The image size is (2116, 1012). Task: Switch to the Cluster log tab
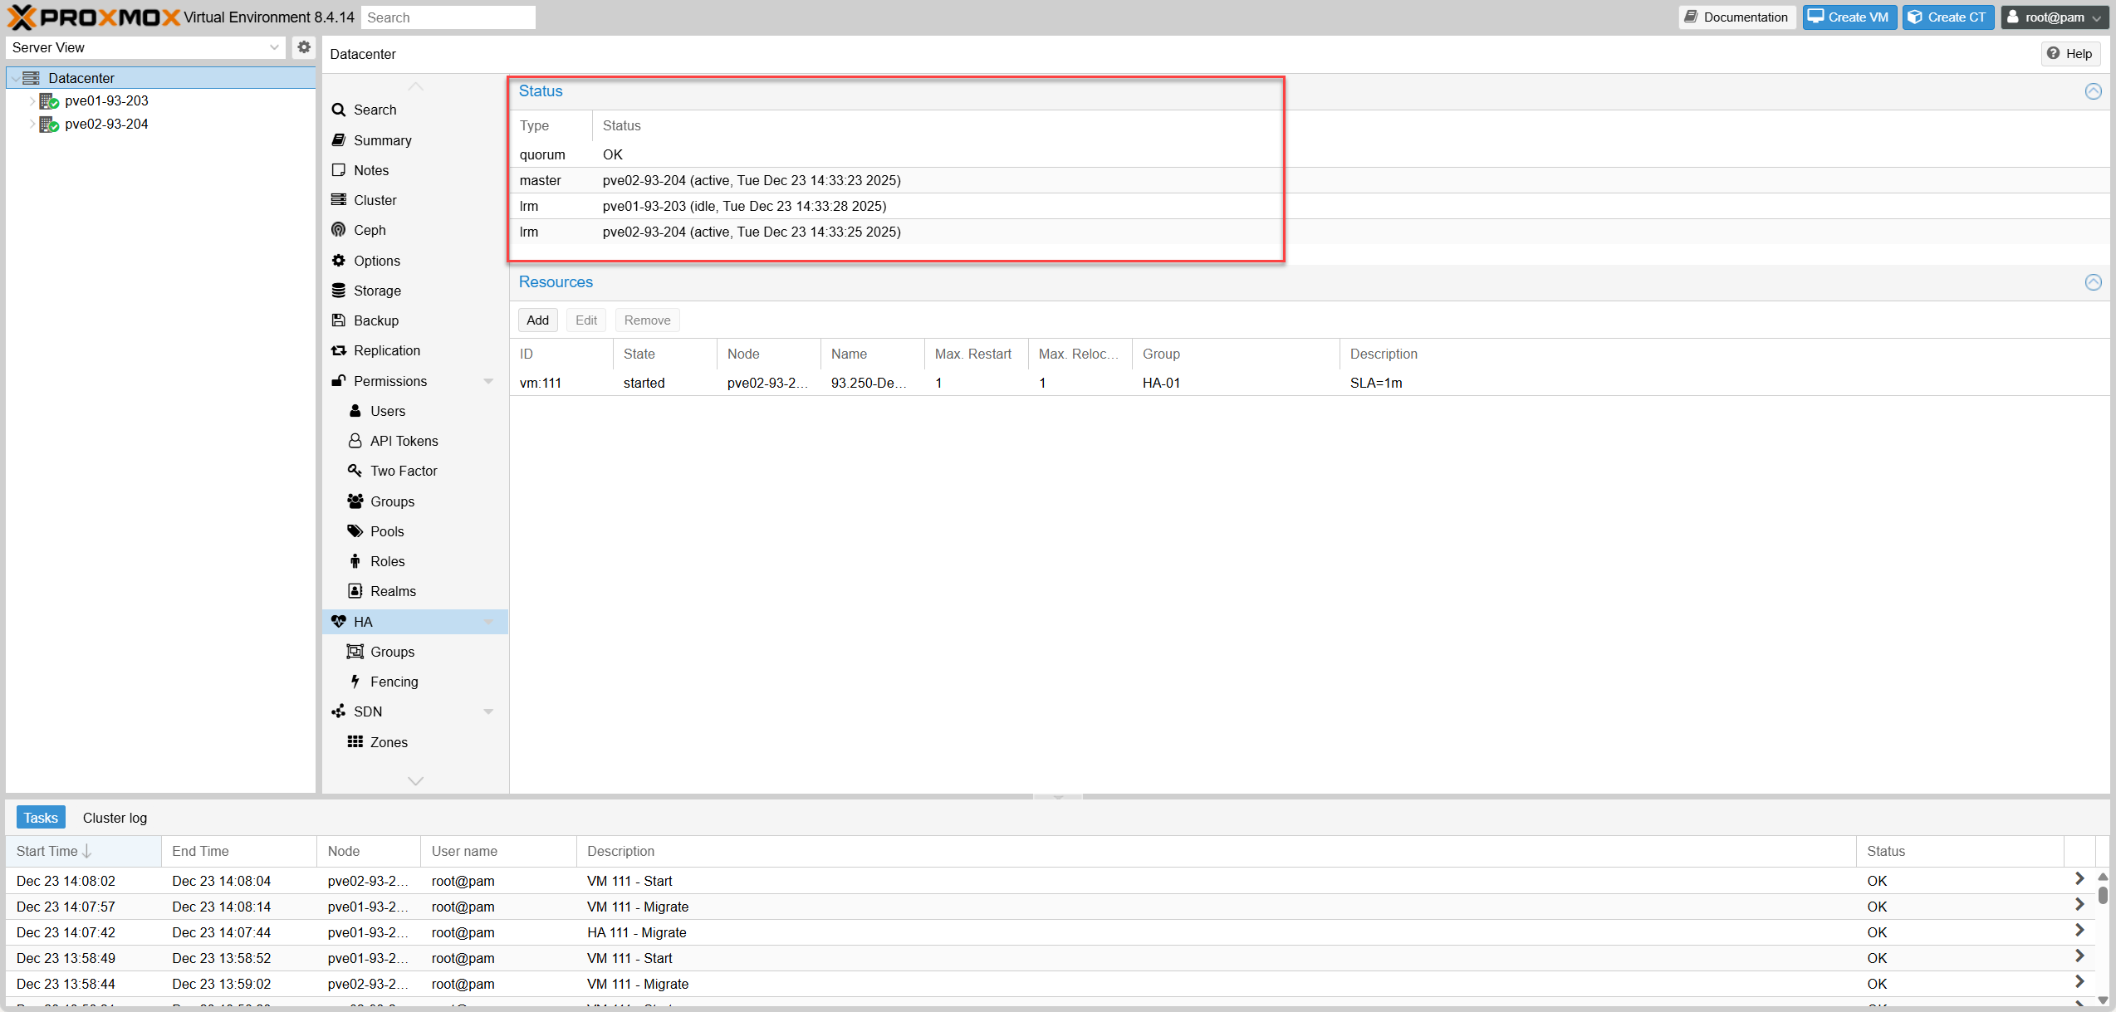[115, 818]
